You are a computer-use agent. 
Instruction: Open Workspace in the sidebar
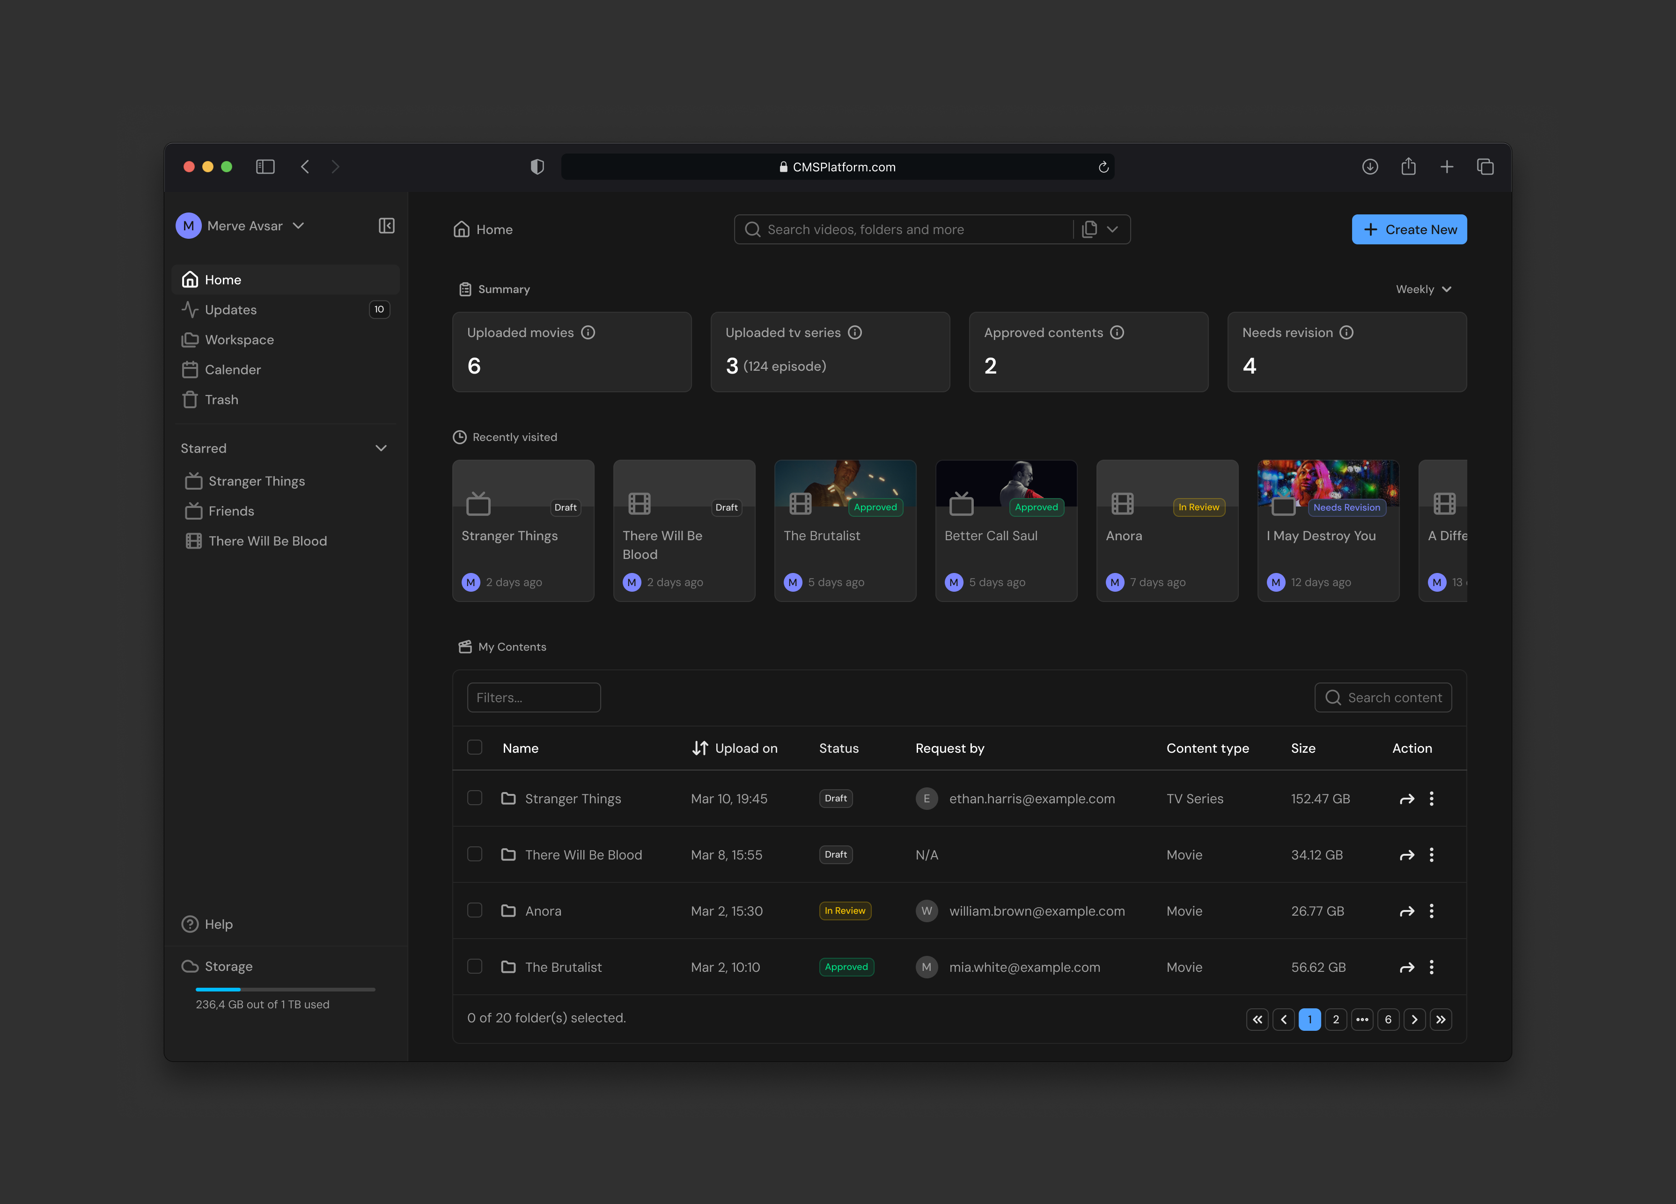(285, 339)
